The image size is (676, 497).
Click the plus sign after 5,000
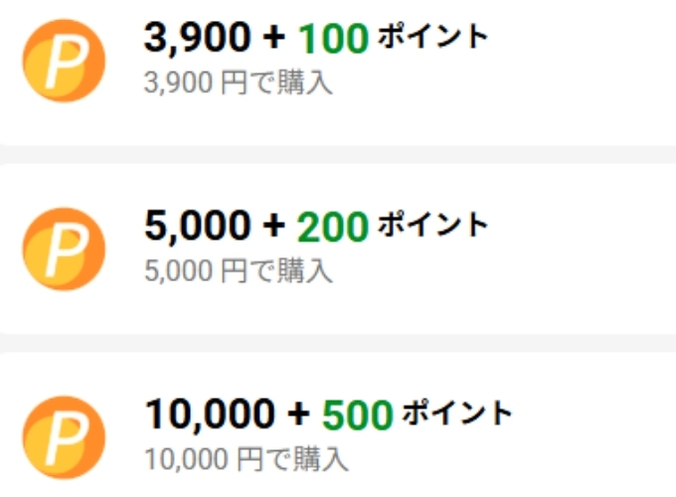click(273, 228)
